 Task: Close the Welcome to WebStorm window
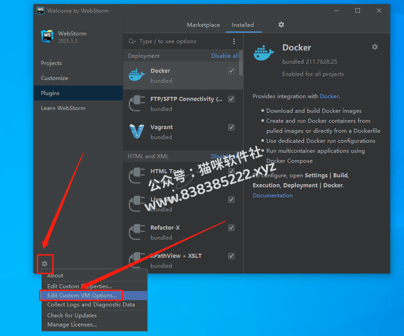click(x=379, y=10)
